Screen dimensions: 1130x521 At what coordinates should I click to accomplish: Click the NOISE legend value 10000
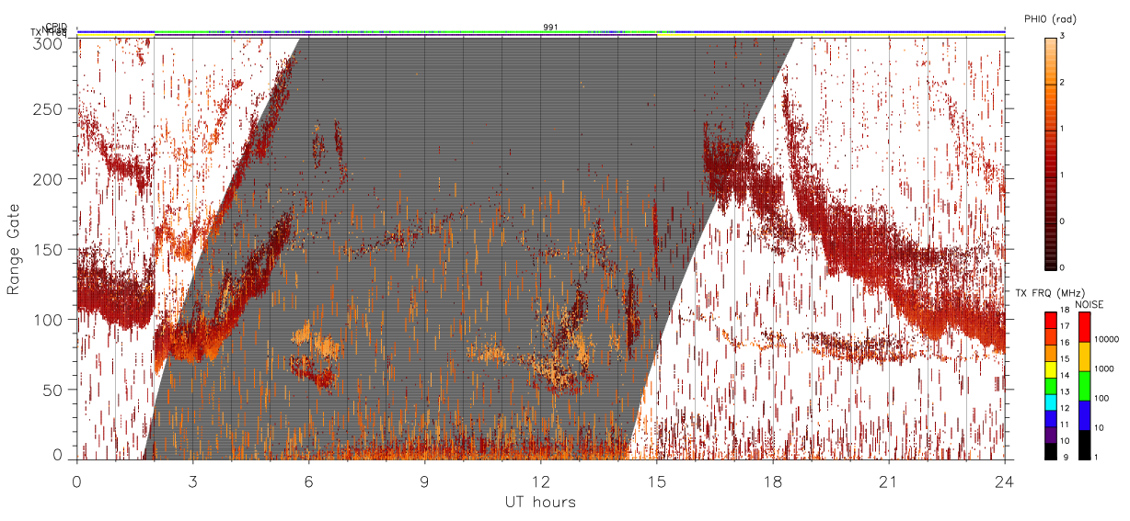(x=1106, y=341)
